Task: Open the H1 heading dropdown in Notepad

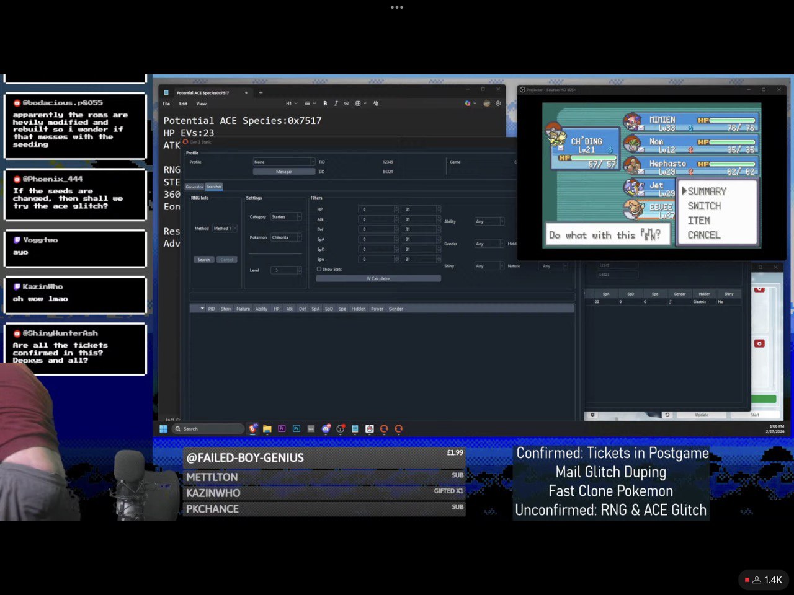Action: (x=291, y=104)
